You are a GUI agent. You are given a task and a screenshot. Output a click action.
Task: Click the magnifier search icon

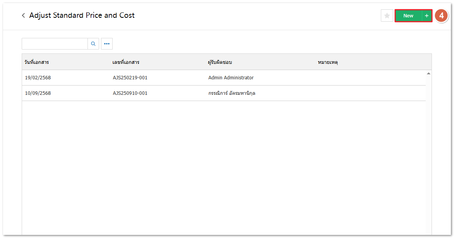tap(93, 44)
